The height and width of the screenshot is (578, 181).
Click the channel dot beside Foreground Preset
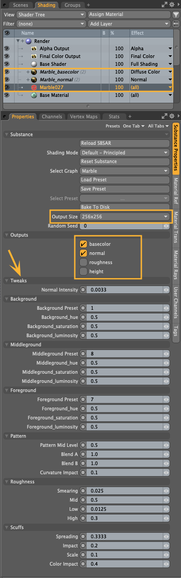pos(83,399)
